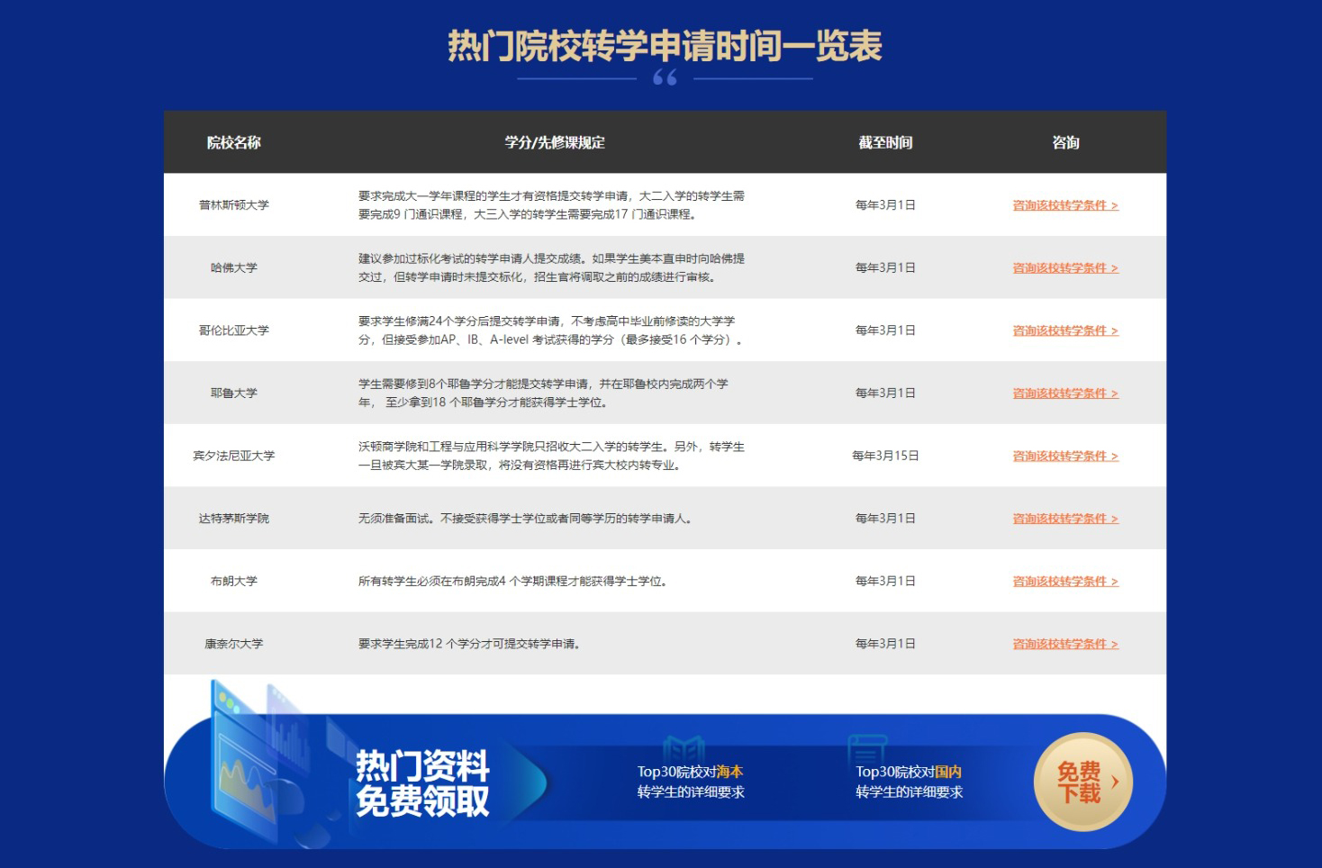Click the 每年3月15日 deadline cell

[885, 456]
